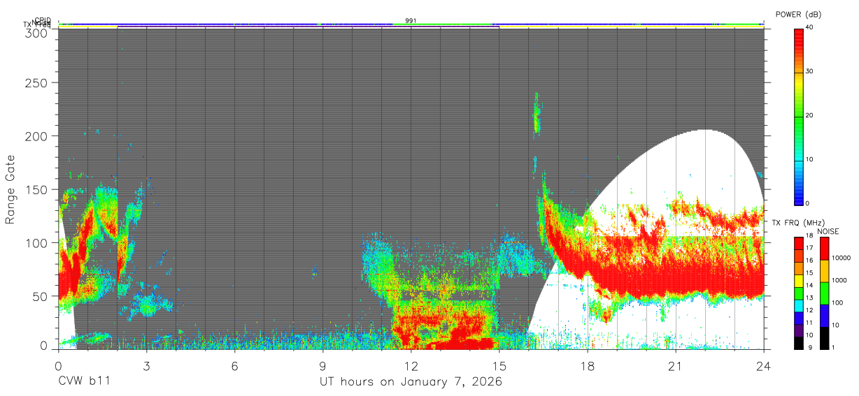Click the 40 label on the power colorbar
Image resolution: width=859 pixels, height=396 pixels.
click(810, 27)
